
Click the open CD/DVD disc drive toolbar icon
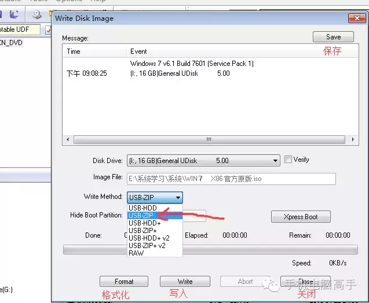pos(37,14)
